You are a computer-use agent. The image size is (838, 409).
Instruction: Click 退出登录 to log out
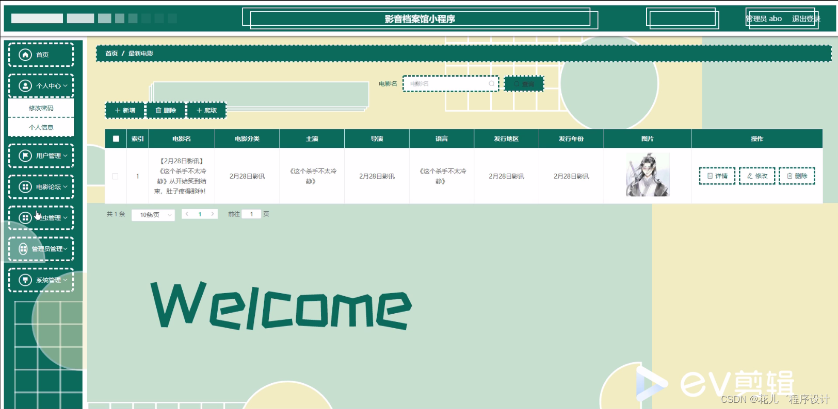pos(806,19)
